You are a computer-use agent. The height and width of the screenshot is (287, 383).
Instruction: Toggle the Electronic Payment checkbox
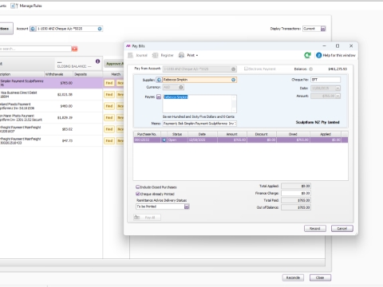tap(246, 69)
